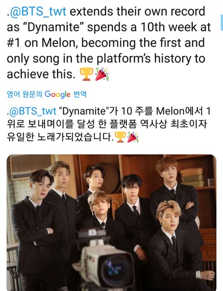
Task: Click party popper emoji in Korean translation
Action: (x=133, y=137)
